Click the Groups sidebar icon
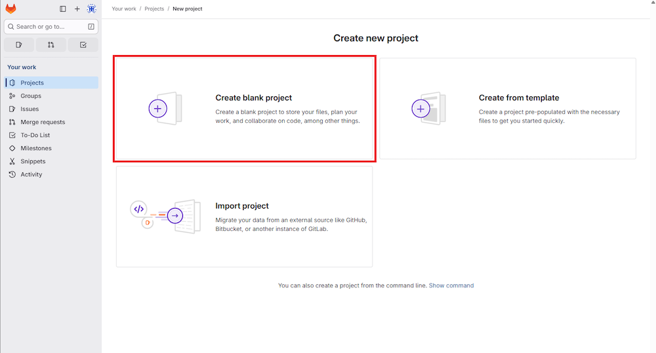The width and height of the screenshot is (656, 353). [x=12, y=96]
